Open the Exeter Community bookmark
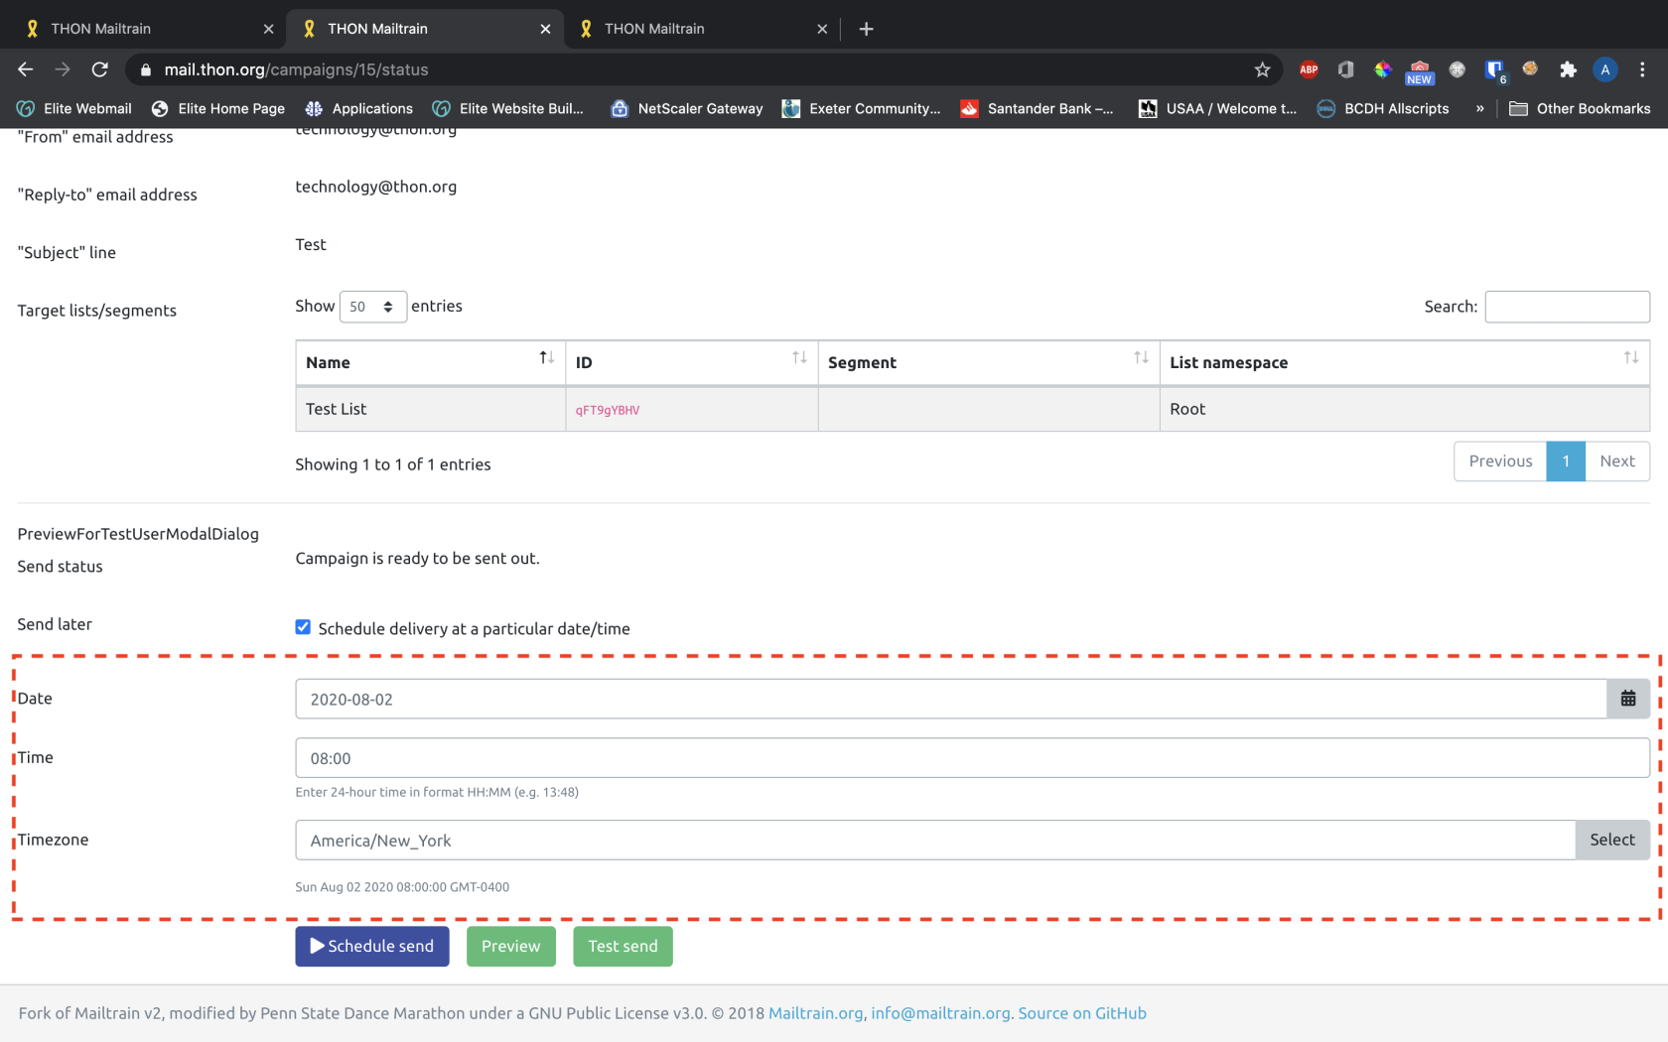 [861, 108]
